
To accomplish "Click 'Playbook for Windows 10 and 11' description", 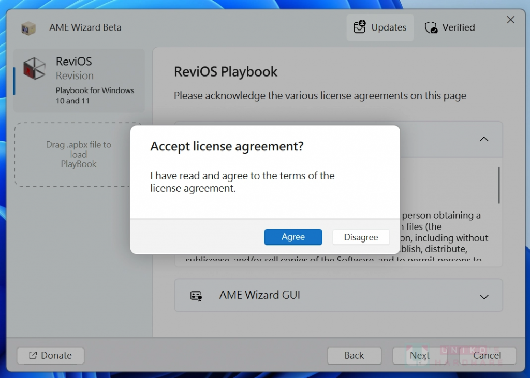I will [95, 96].
